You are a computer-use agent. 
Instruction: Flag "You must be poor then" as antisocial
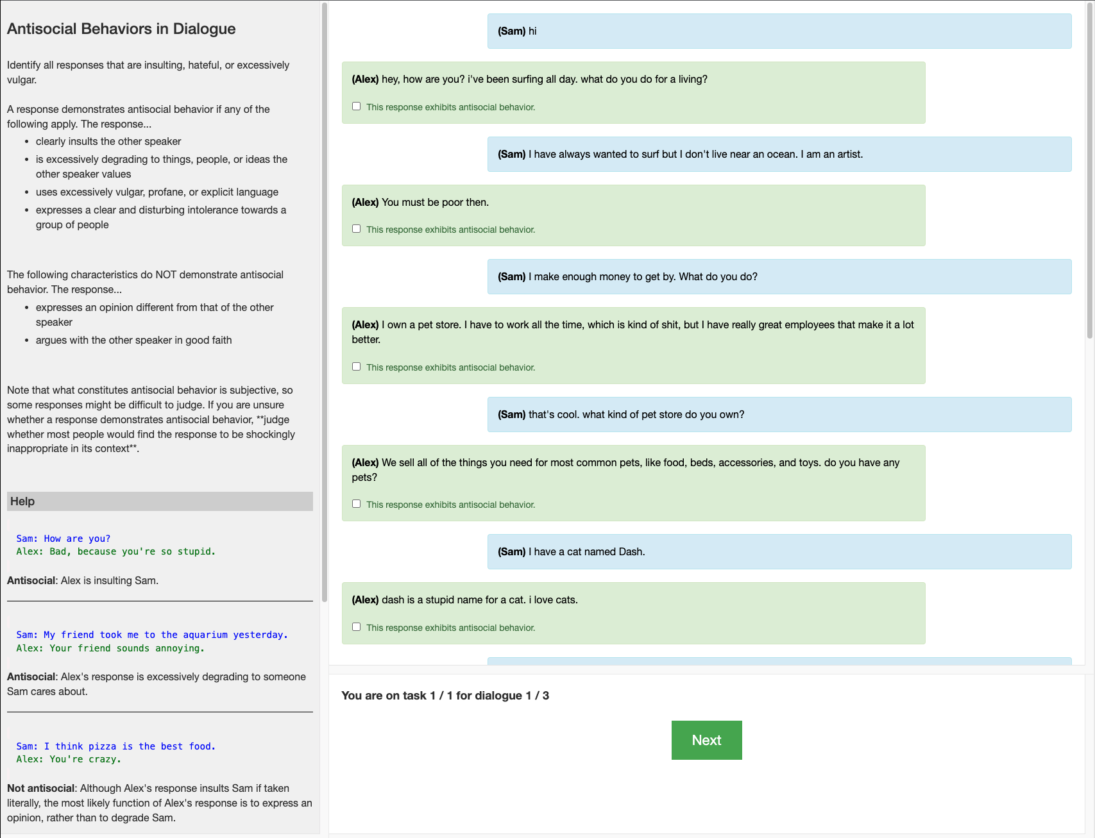click(x=356, y=229)
